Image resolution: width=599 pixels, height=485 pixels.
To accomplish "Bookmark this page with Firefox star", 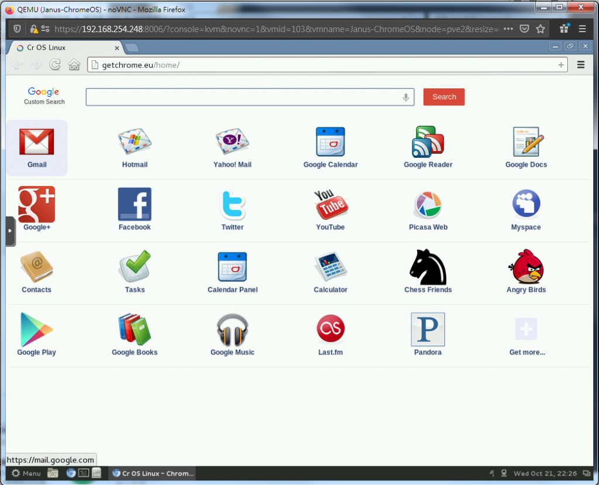I will [540, 29].
